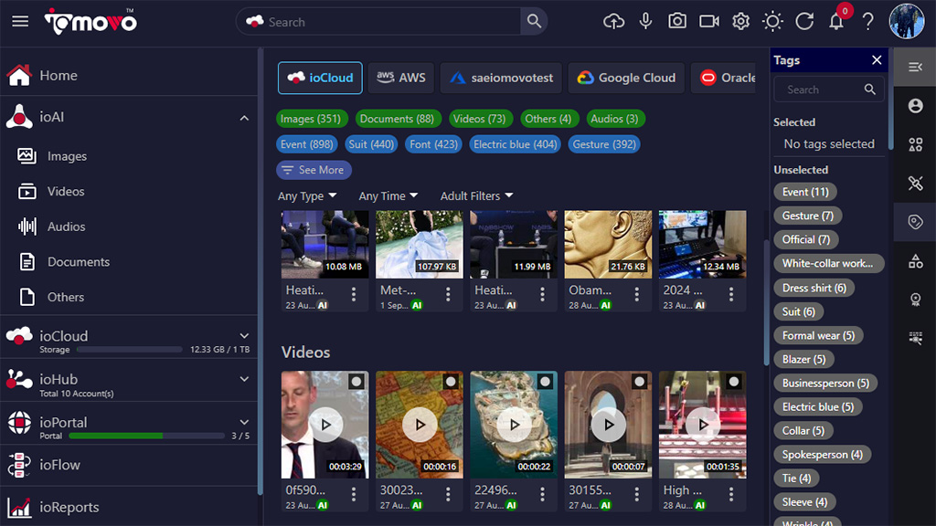Collapse the ioAI section
The image size is (936, 526).
pos(244,118)
